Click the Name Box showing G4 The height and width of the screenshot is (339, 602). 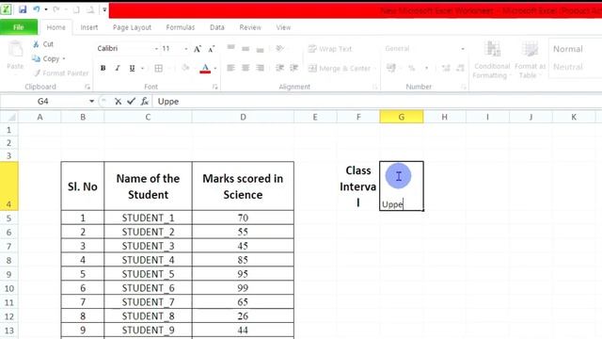point(43,101)
